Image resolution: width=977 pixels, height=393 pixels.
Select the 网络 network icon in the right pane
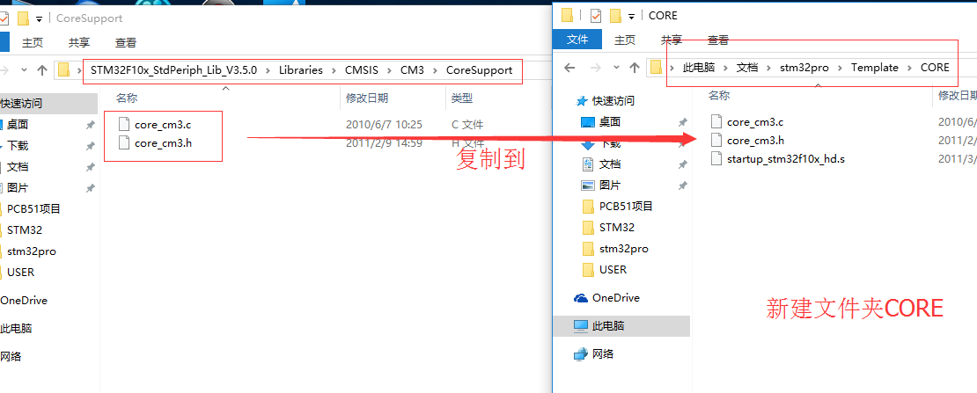580,353
